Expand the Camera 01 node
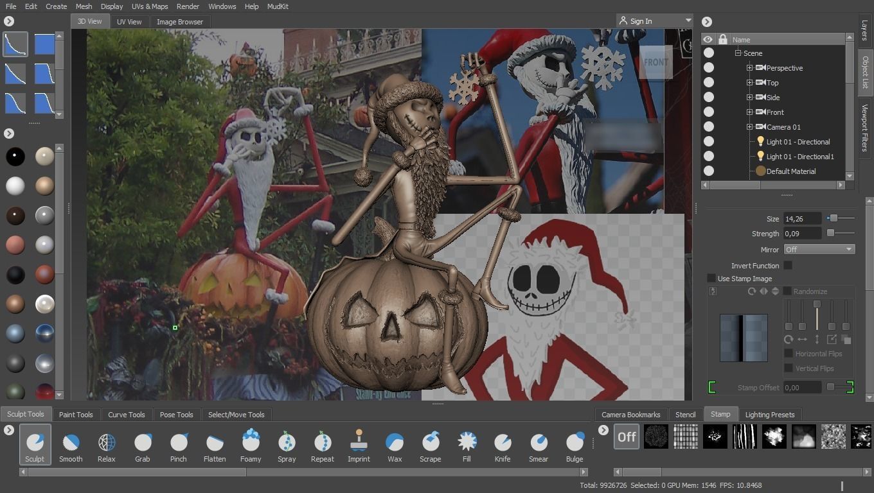 pos(749,126)
